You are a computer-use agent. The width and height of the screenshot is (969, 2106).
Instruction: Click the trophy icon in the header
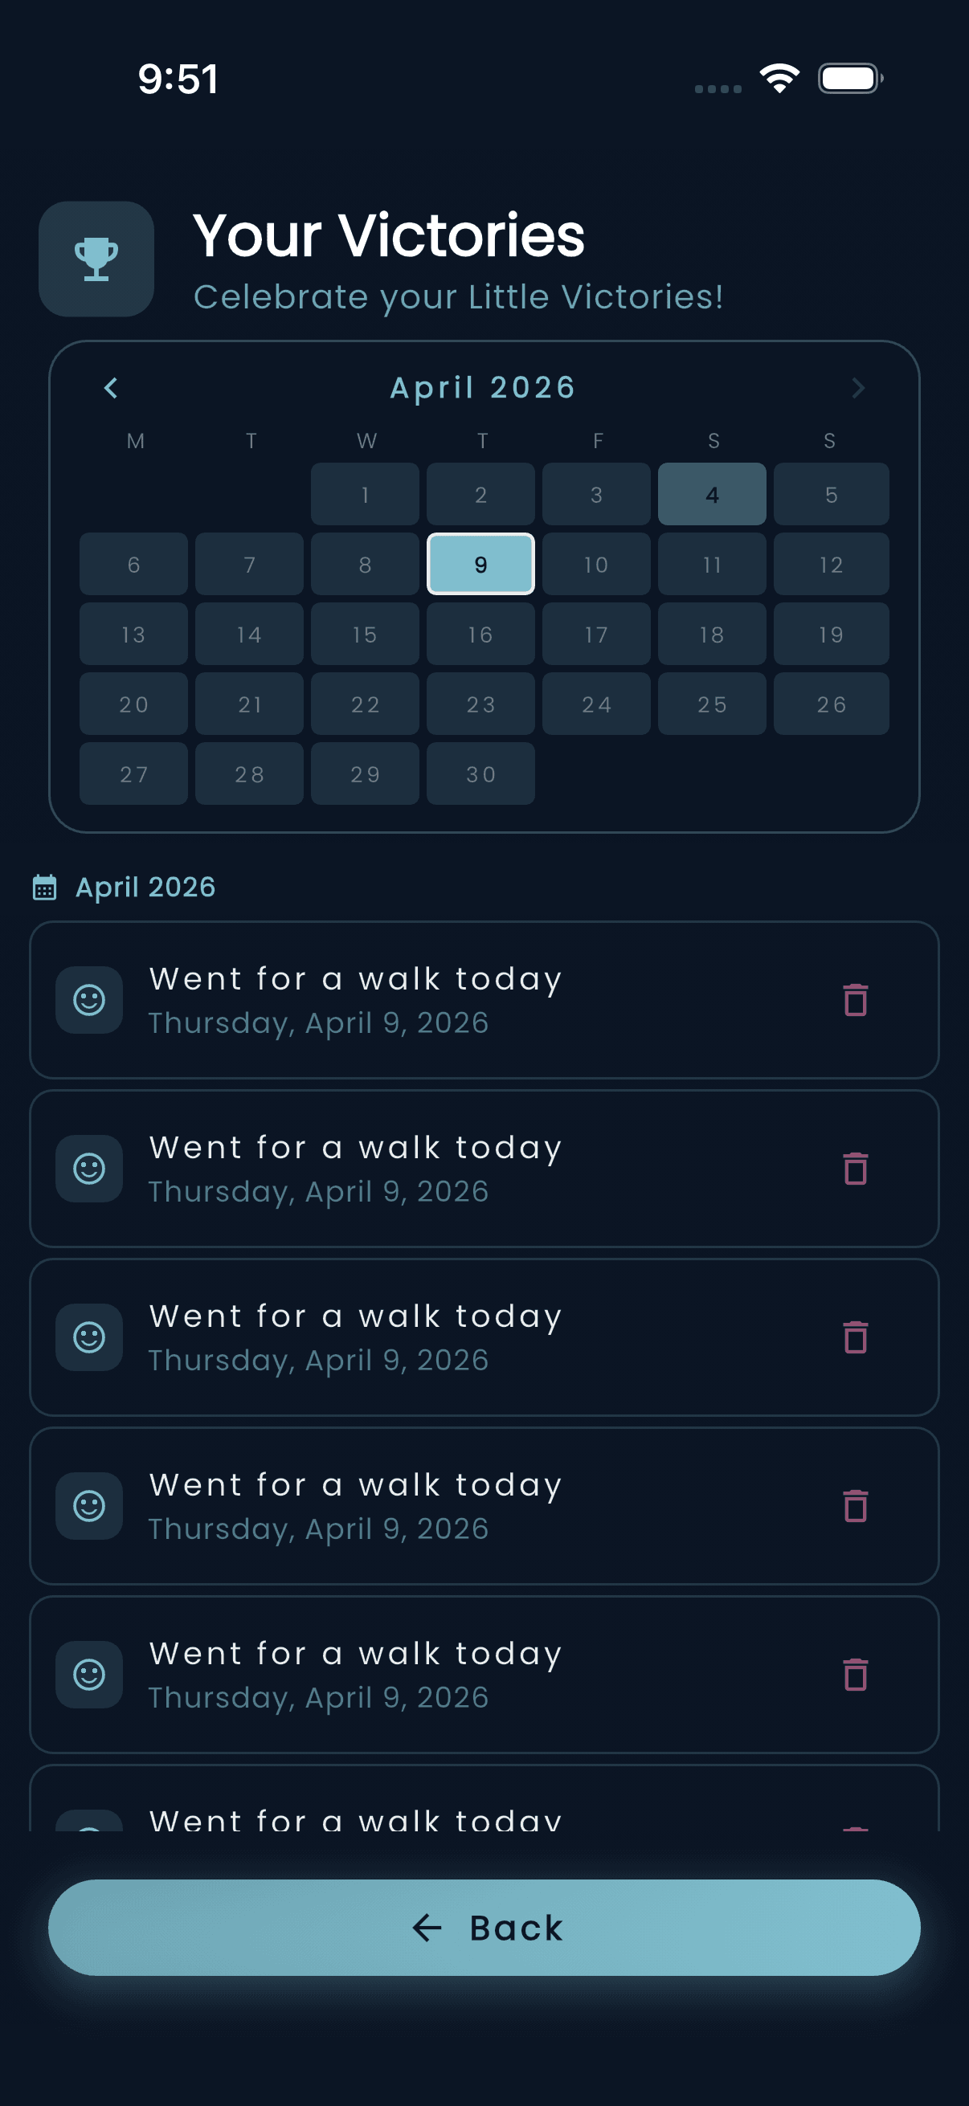pyautogui.click(x=96, y=259)
